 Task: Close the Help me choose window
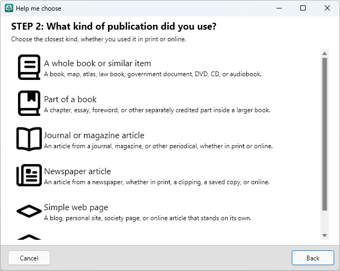pyautogui.click(x=327, y=8)
